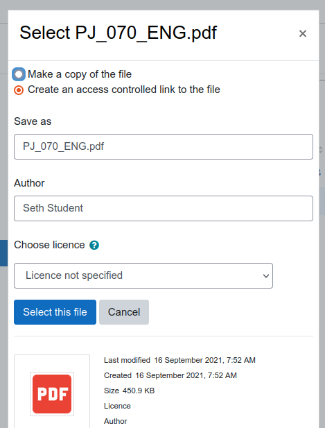The width and height of the screenshot is (325, 428).
Task: Close the Select PJ_070_ENG.pdf dialog
Action: 303,33
